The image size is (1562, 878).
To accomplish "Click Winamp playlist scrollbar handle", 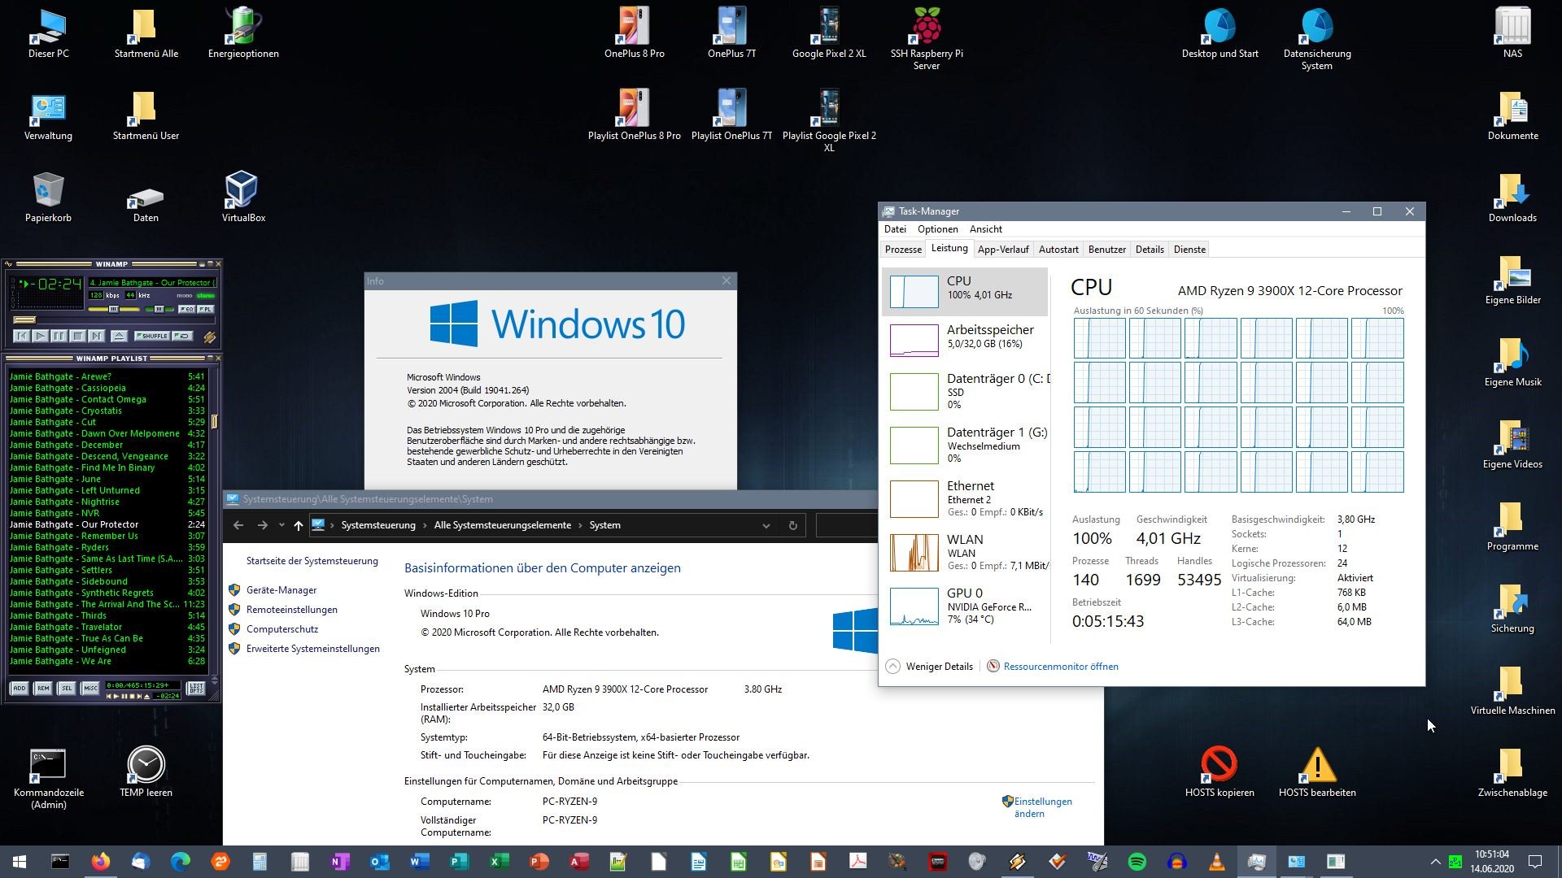I will tap(215, 421).
